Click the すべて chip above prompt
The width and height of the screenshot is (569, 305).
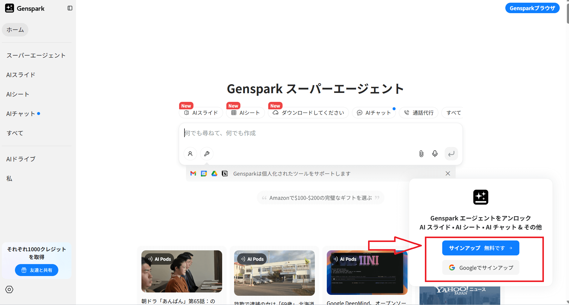coord(452,113)
